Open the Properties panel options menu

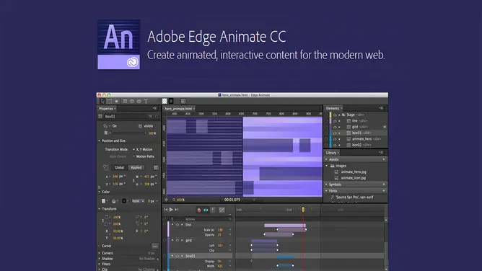click(x=154, y=108)
